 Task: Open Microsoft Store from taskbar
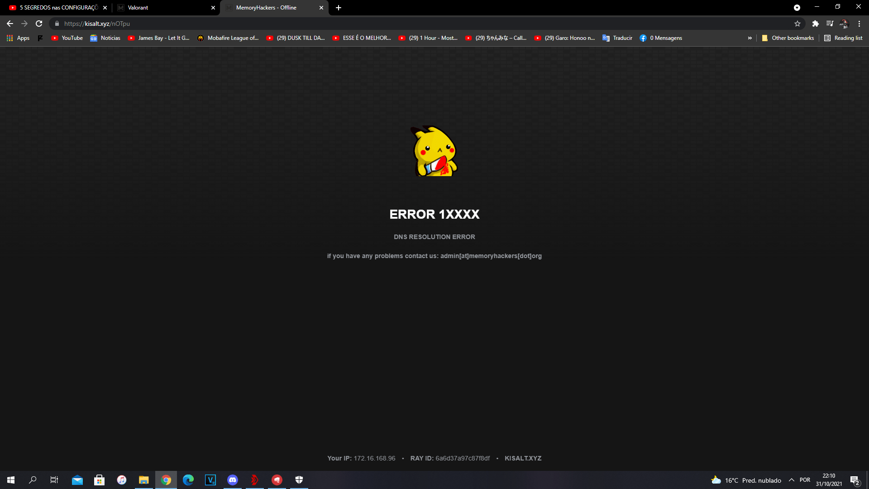pyautogui.click(x=99, y=480)
